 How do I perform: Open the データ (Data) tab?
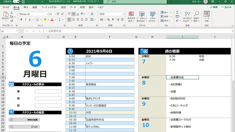point(73,7)
